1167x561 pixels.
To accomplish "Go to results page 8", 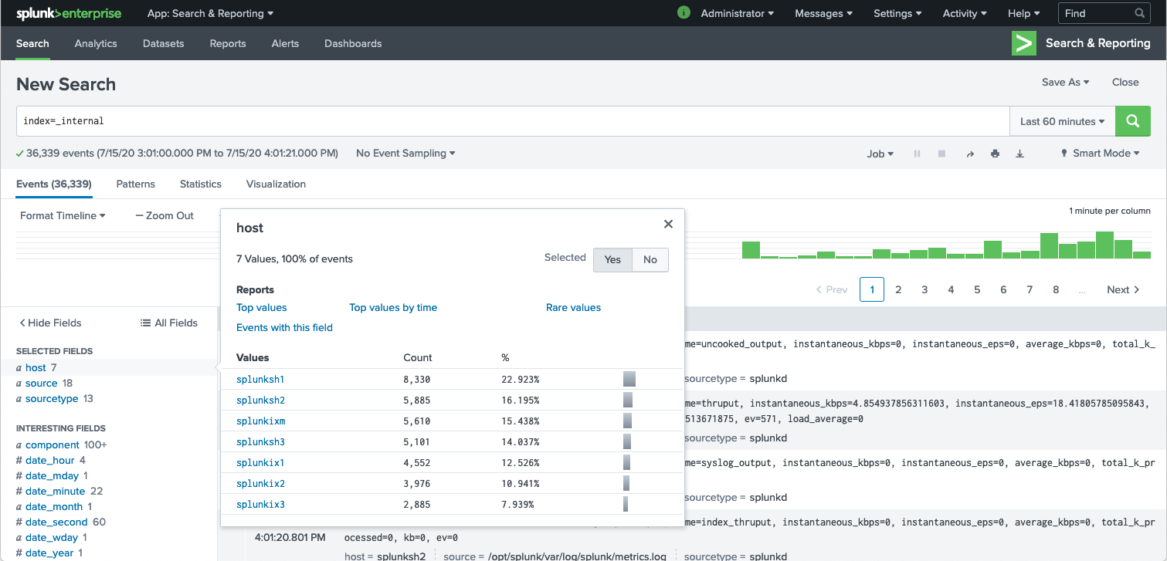I will click(x=1056, y=289).
